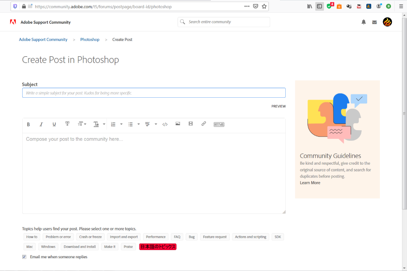Image resolution: width=407 pixels, height=271 pixels.
Task: Expand the bulleted list dropdown arrow
Action: 139,124
